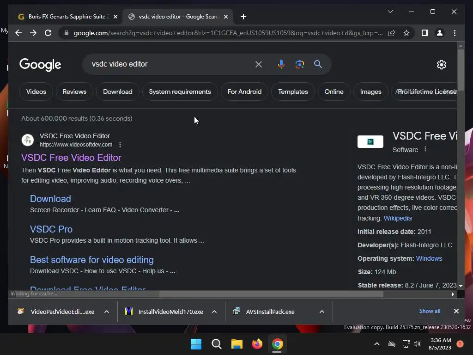Open Chrome's three-dot menu

pyautogui.click(x=455, y=33)
